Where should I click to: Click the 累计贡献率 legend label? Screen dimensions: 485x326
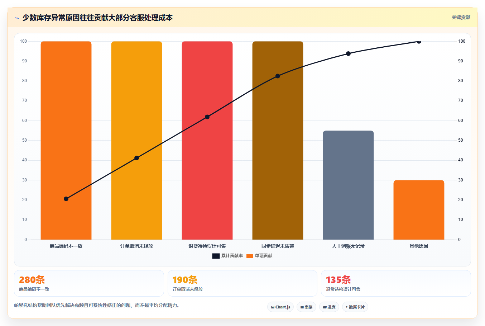(232, 256)
